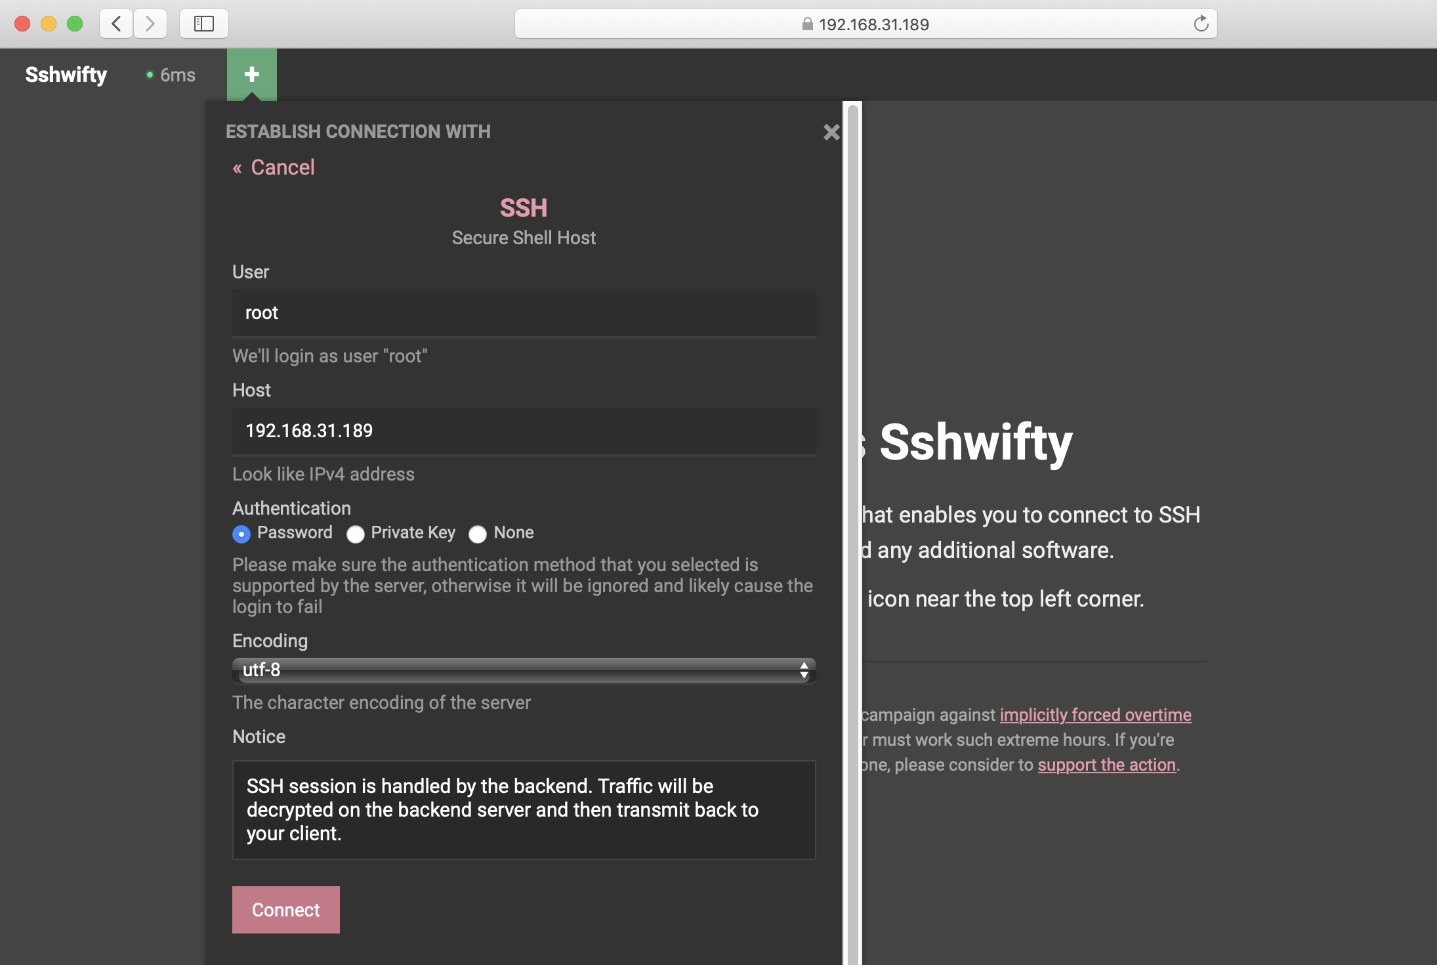Open the support the action link
Viewport: 1437px width, 965px height.
coord(1106,765)
